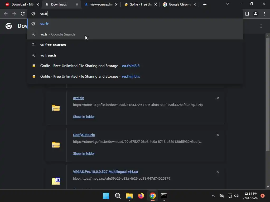Click the qzd.zip gofile source URL
270x202 pixels.
pos(138,105)
